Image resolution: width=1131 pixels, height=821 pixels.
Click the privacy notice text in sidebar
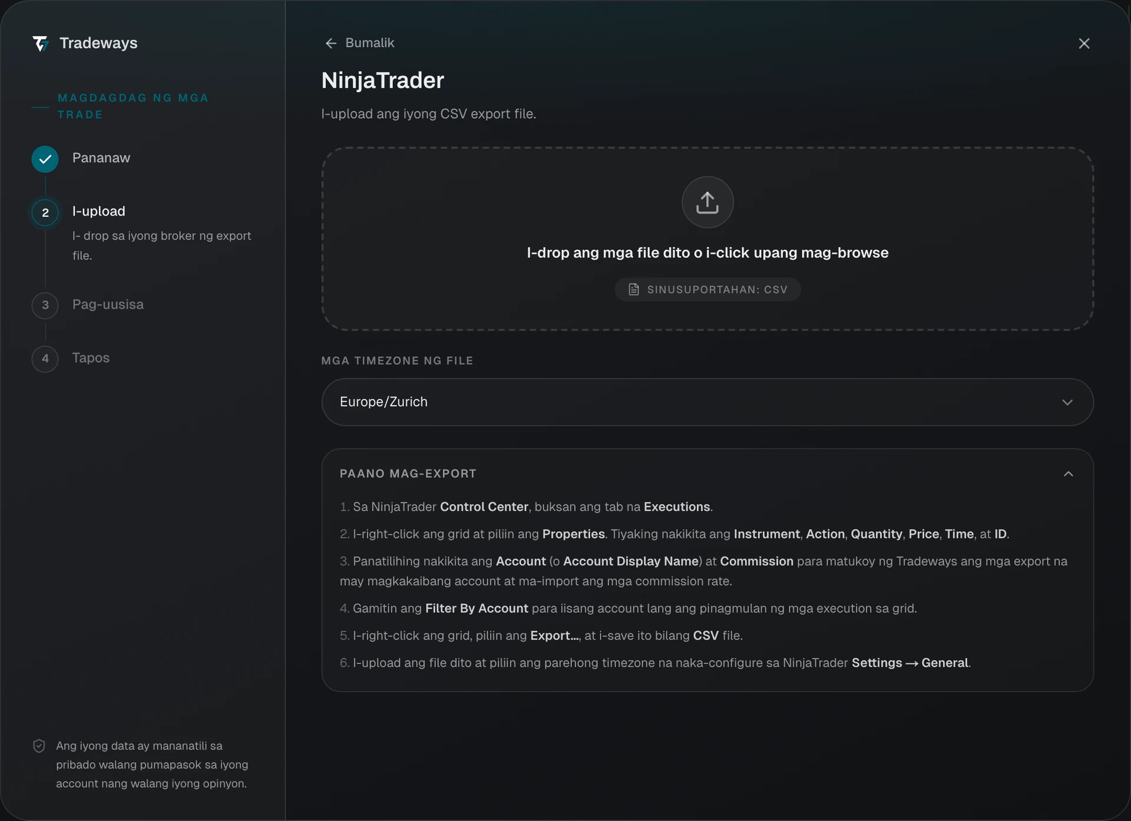tap(152, 764)
